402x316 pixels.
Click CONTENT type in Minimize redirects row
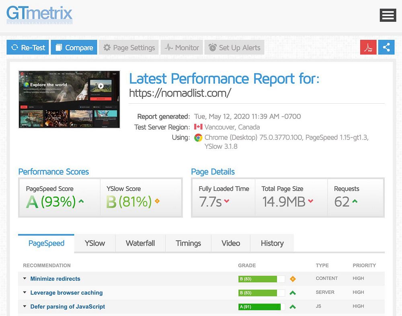pos(326,278)
